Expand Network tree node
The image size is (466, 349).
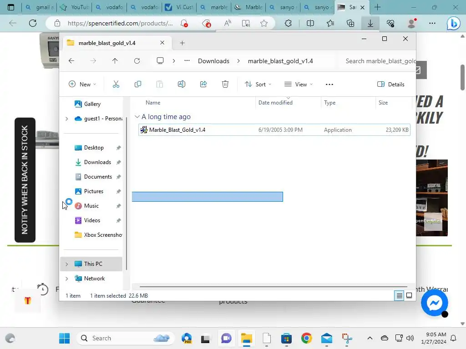pos(66,279)
